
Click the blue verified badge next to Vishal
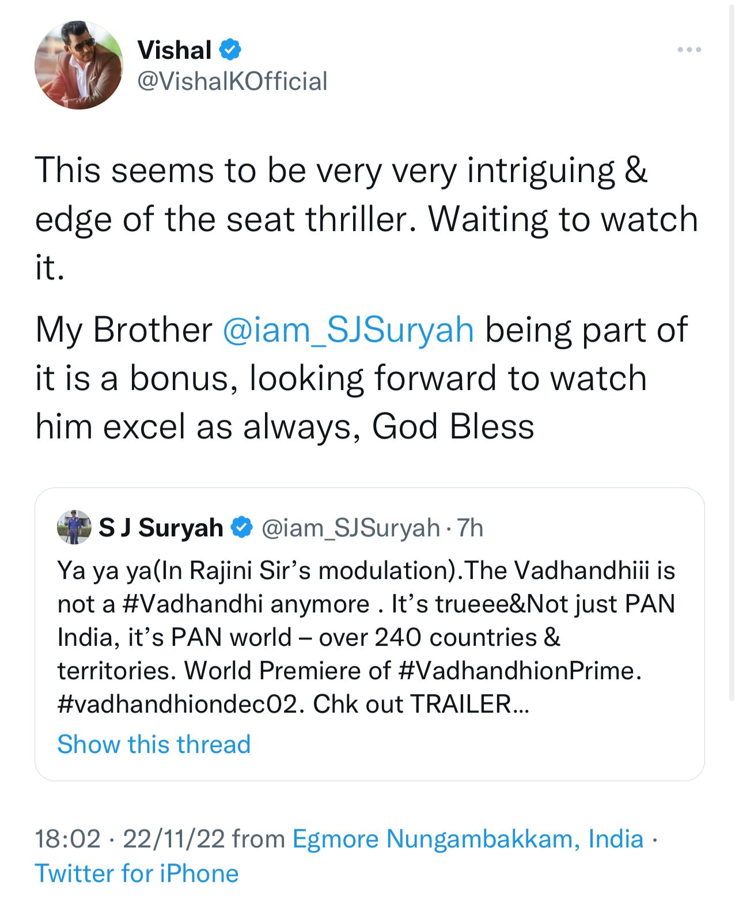tap(230, 50)
